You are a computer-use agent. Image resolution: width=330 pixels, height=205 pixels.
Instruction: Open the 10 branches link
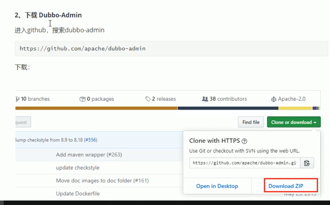coord(33,99)
